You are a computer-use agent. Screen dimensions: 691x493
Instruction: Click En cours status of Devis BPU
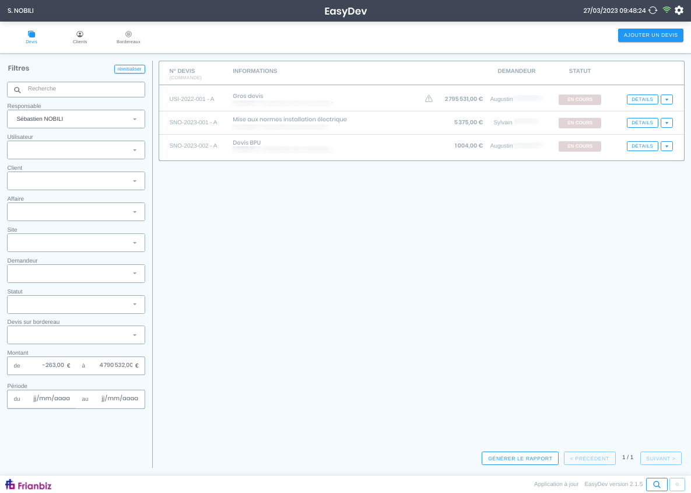[x=580, y=146]
